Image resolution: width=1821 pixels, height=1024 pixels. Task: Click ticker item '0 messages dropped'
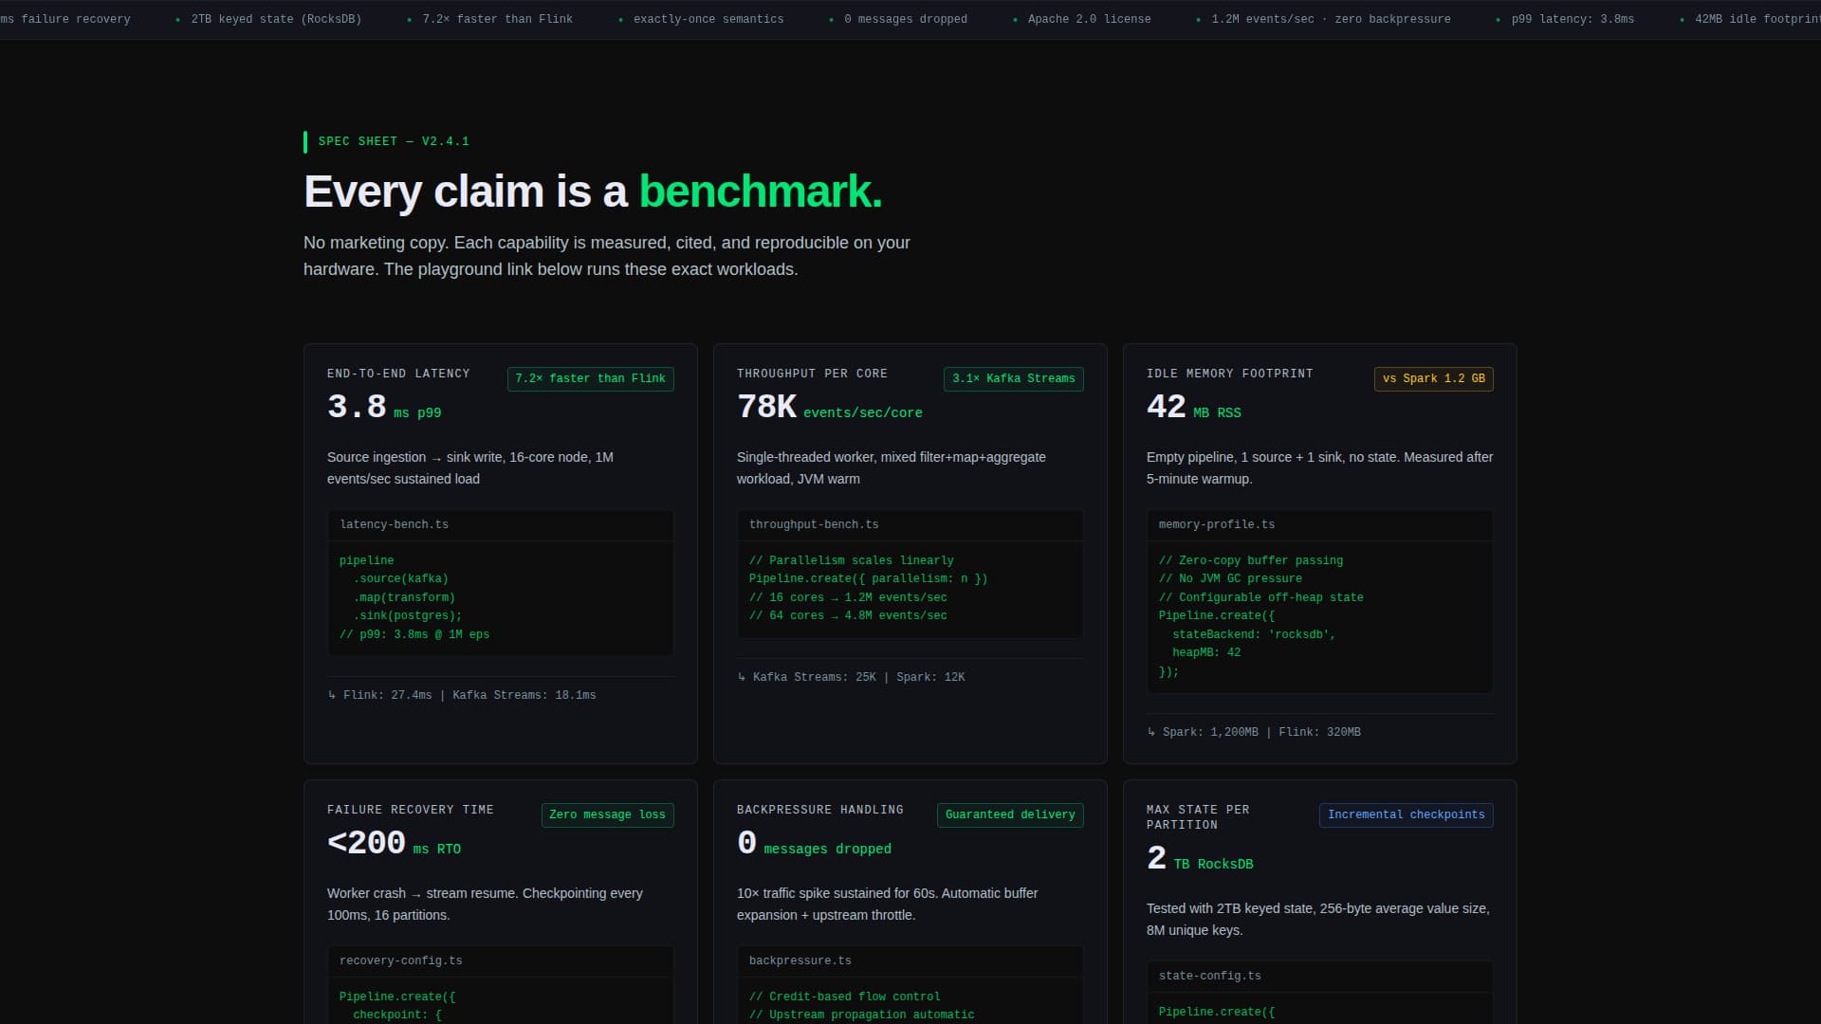pyautogui.click(x=906, y=20)
